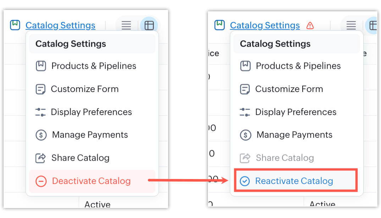Choose Manage Payments in right menu

coord(294,135)
